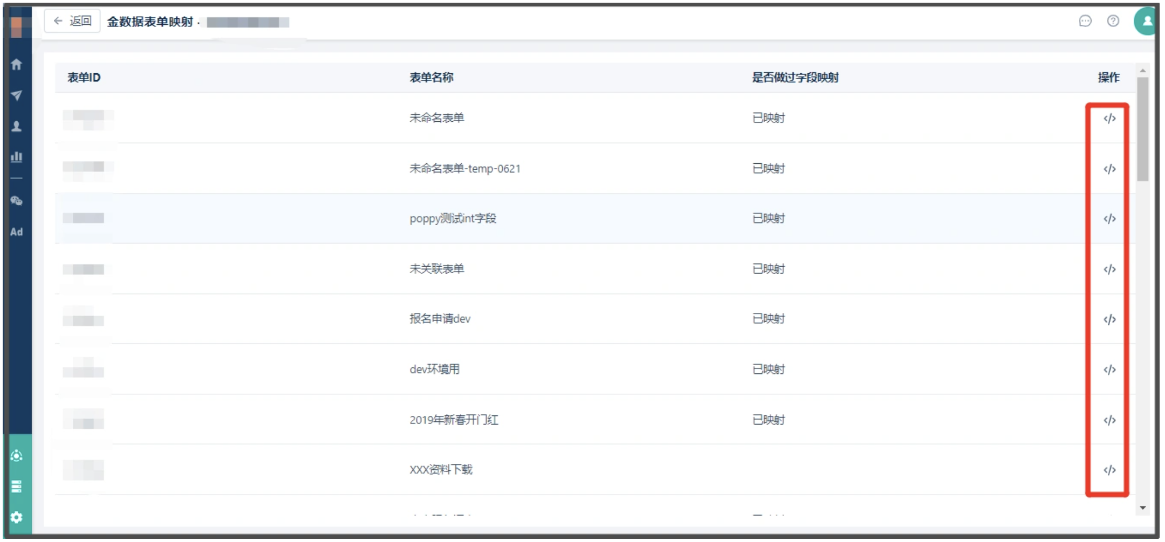The image size is (1165, 542).
Task: Click code icon for poppy测试int字段 row
Action: point(1109,219)
